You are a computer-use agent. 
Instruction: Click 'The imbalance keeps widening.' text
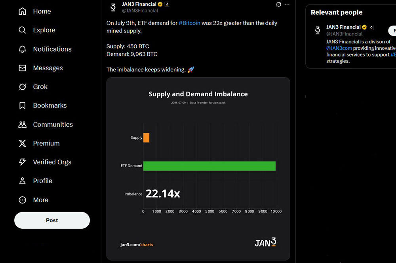point(146,70)
